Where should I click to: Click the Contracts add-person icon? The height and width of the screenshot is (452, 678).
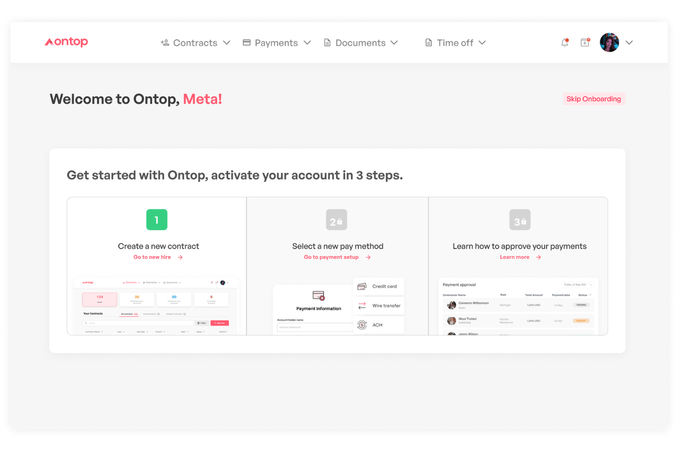(x=165, y=43)
